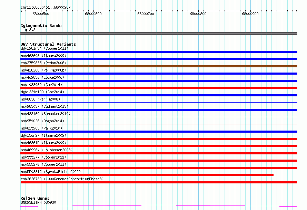Click the chr11:68000461..68000987 region label
Viewport: 307px width, 210px height.
(x=46, y=7)
